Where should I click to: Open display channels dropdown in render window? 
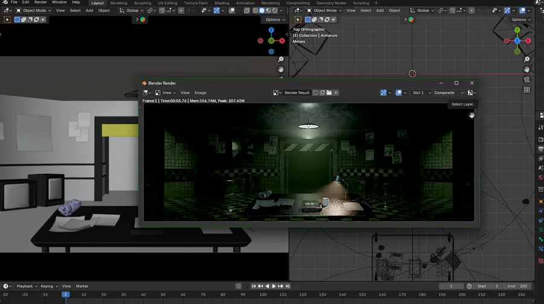point(471,92)
